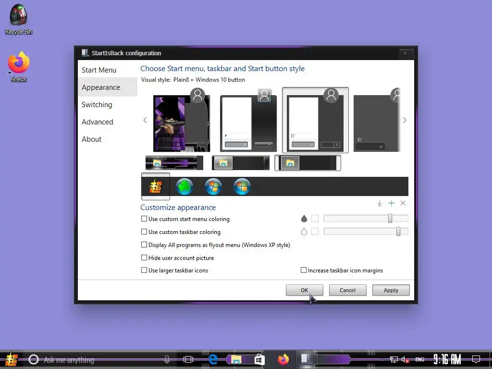Confirm settings with the OK button
The height and width of the screenshot is (369, 492).
click(x=304, y=290)
